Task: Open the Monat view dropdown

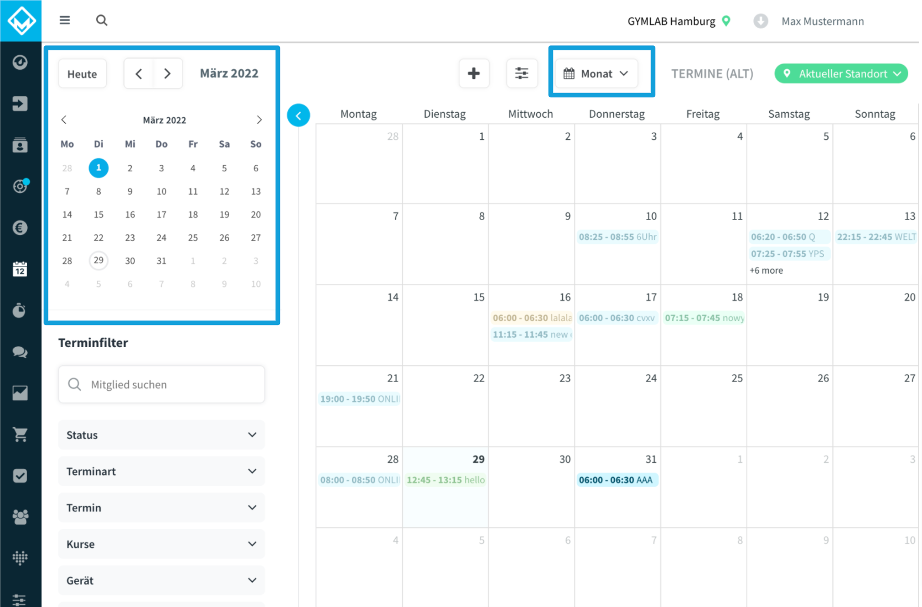Action: click(596, 74)
